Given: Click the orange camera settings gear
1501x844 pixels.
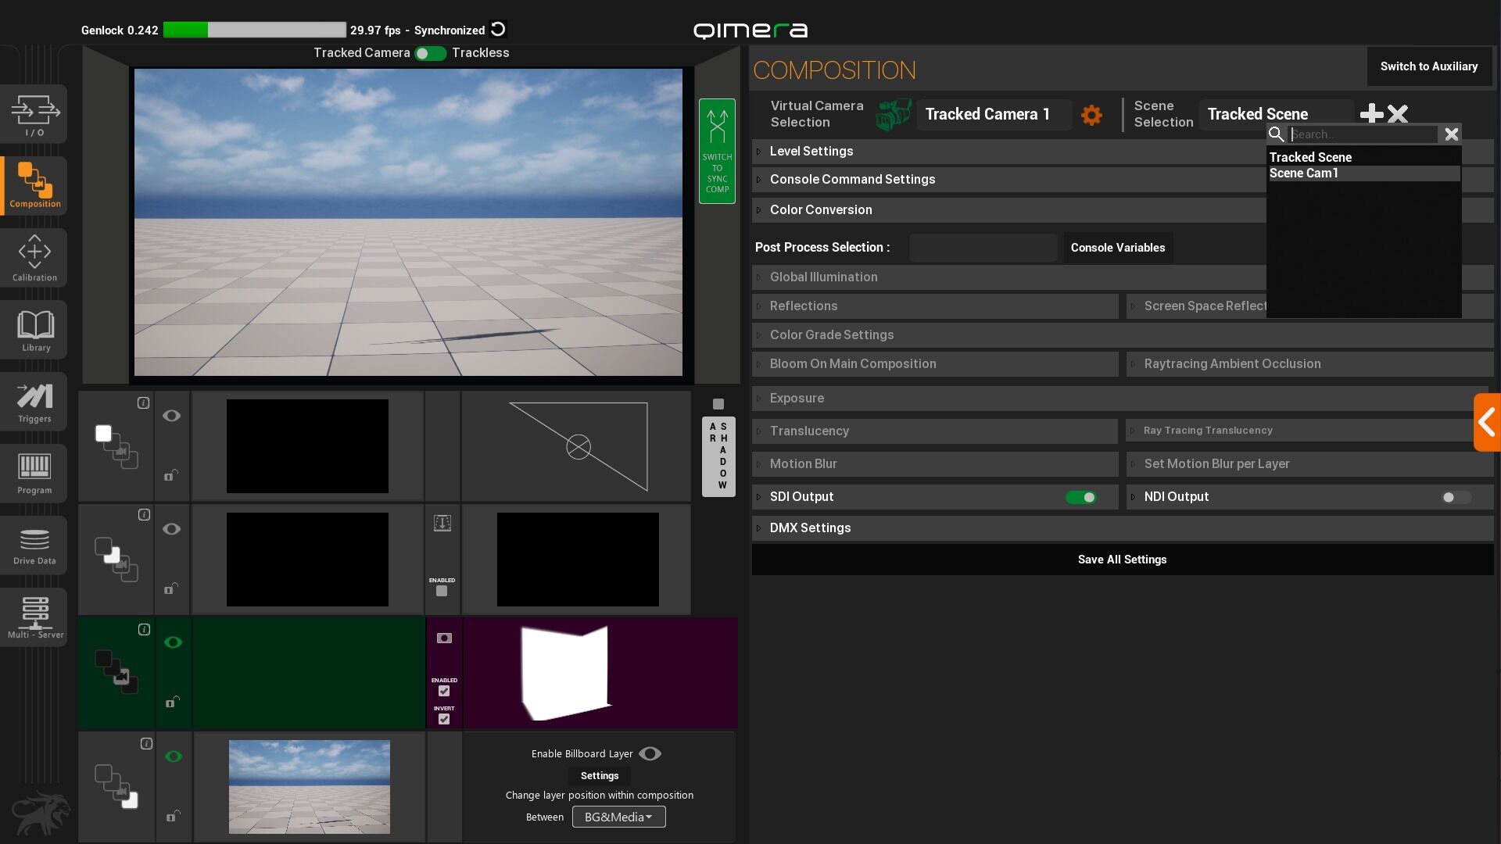Looking at the screenshot, I should 1091,115.
